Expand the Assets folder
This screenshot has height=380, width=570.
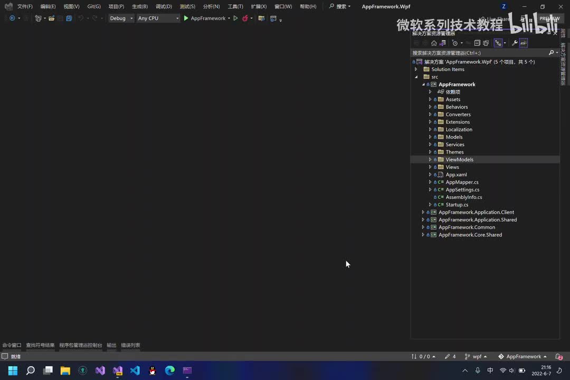click(x=430, y=99)
